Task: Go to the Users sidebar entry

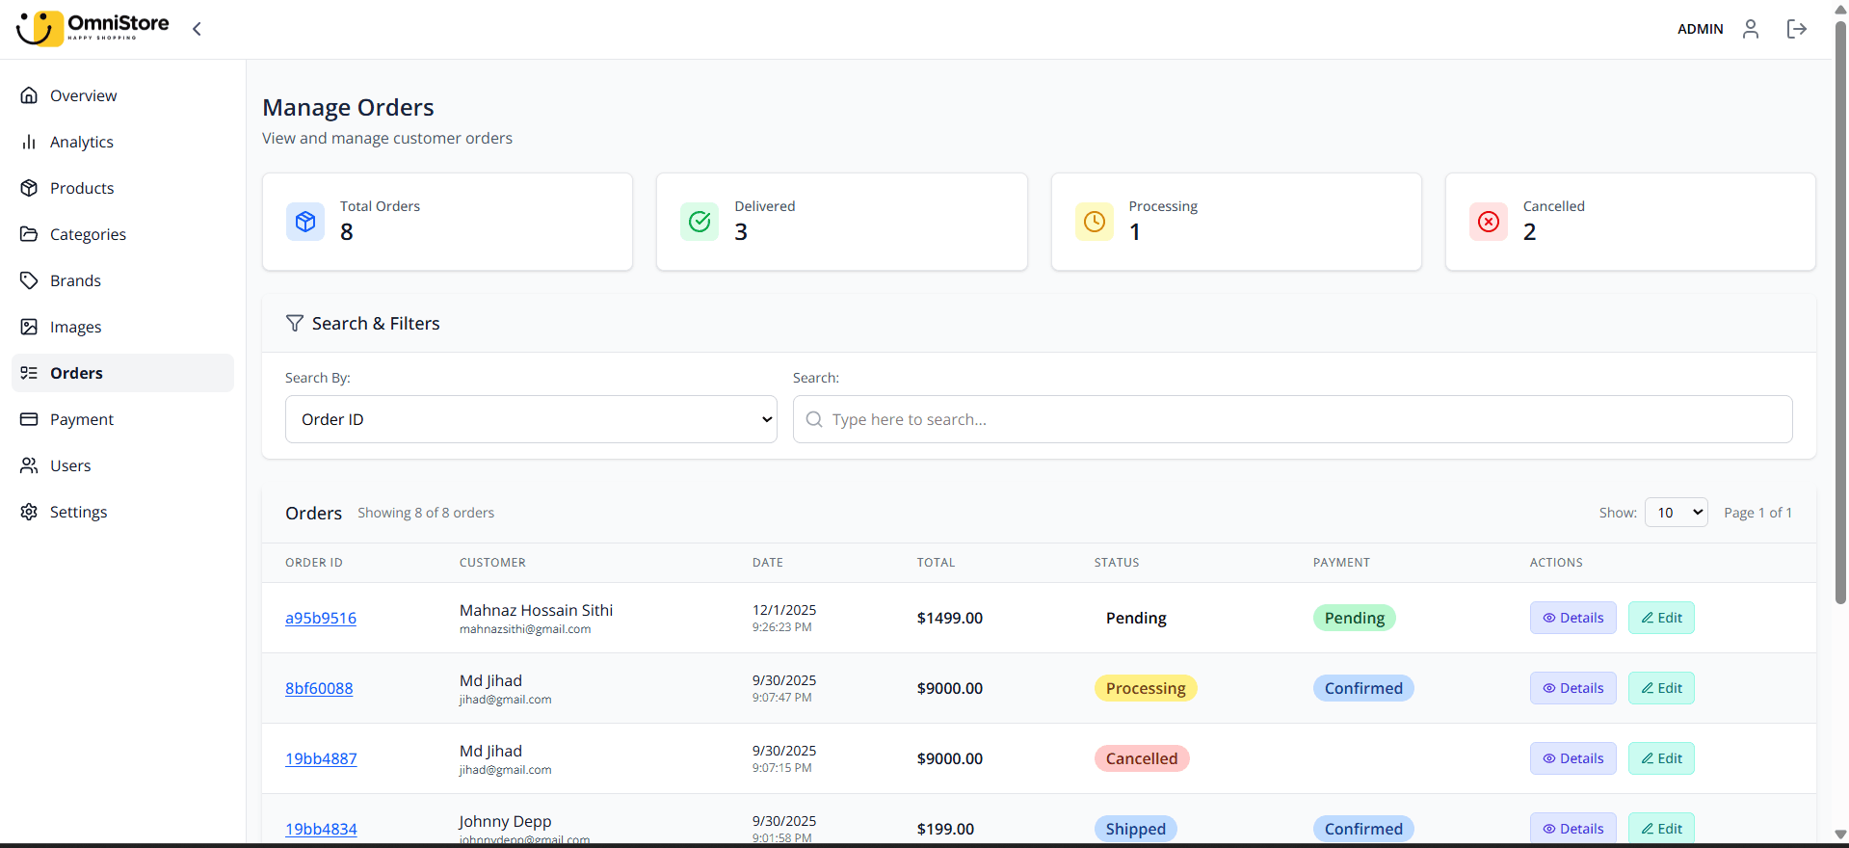Action: coord(122,465)
